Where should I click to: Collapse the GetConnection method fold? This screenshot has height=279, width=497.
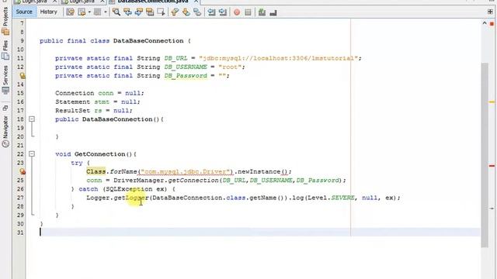pyautogui.click(x=32, y=153)
